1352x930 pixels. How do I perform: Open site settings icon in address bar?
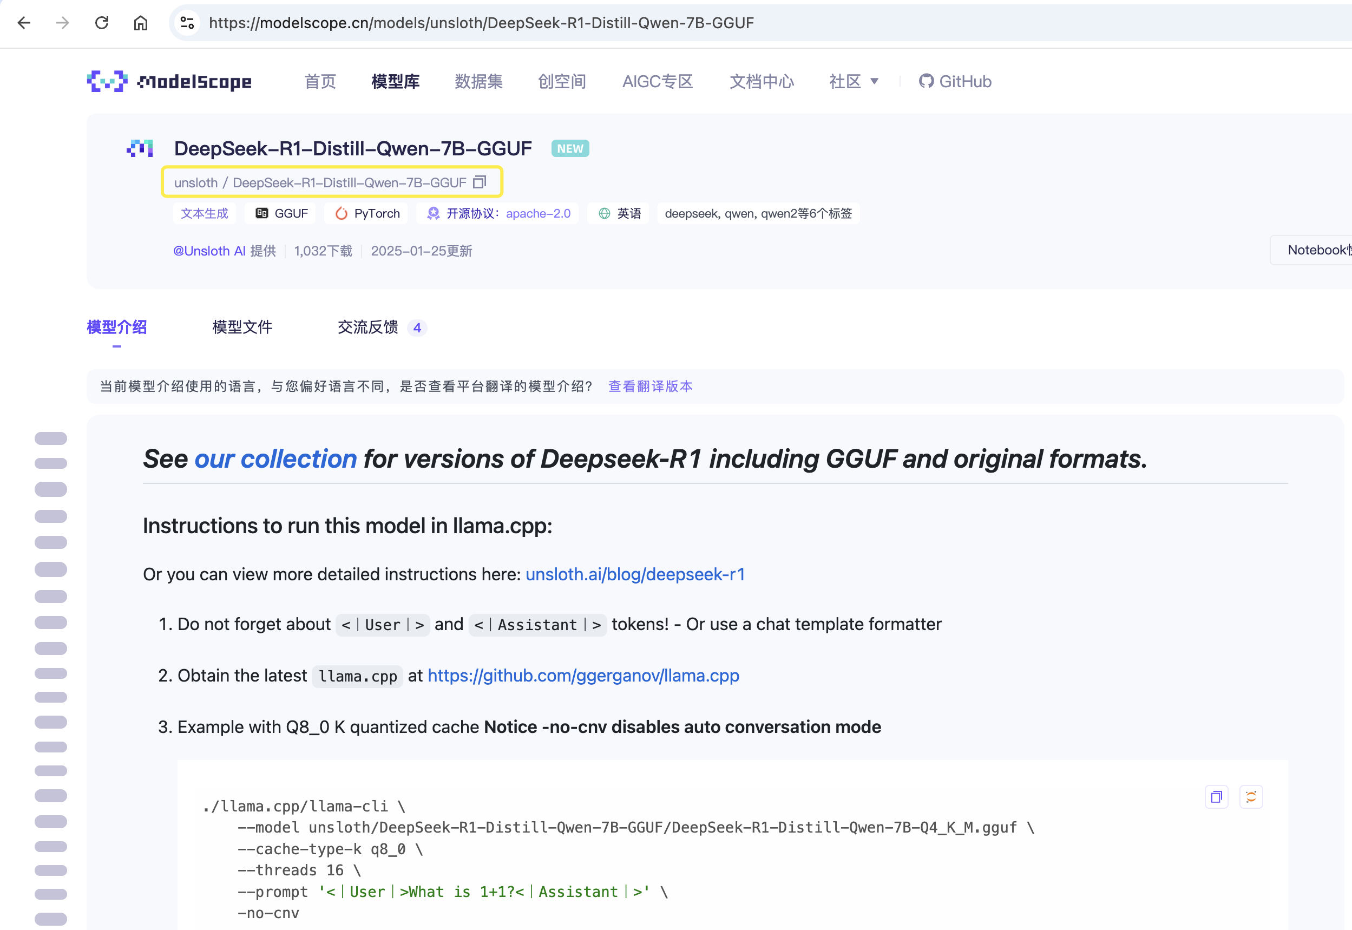click(x=187, y=23)
